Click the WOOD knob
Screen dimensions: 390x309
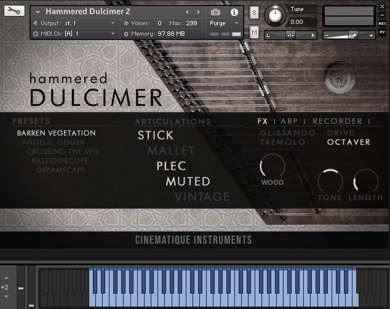[x=273, y=166]
